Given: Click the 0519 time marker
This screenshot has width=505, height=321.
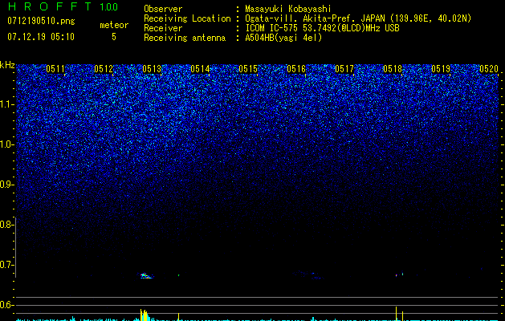Looking at the screenshot, I should coord(441,69).
